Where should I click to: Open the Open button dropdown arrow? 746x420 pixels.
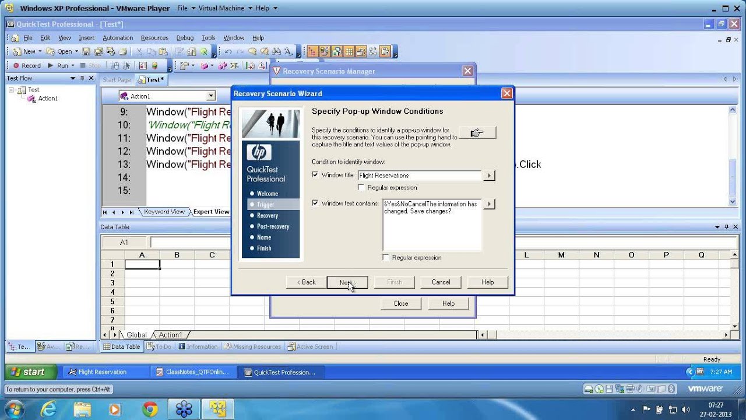click(76, 51)
